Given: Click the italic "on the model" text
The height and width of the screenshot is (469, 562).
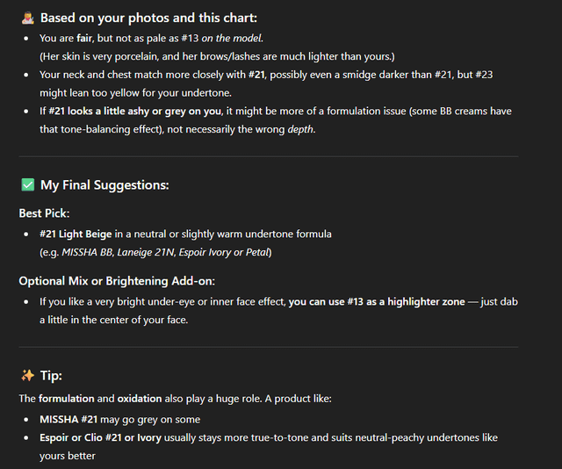Looking at the screenshot, I should [233, 39].
